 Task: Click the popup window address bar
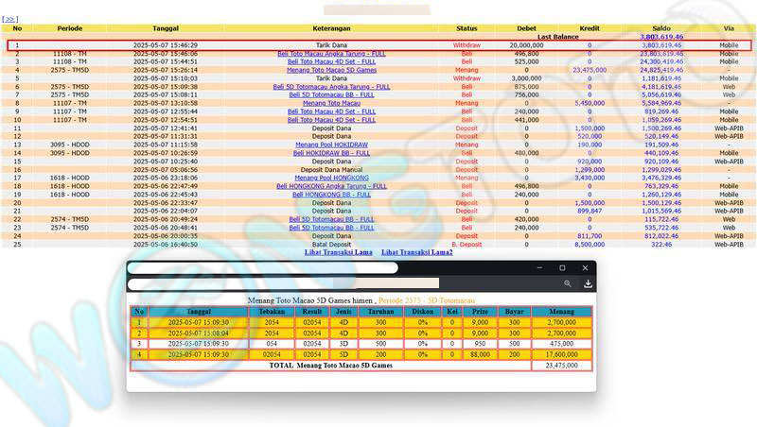pos(341,283)
